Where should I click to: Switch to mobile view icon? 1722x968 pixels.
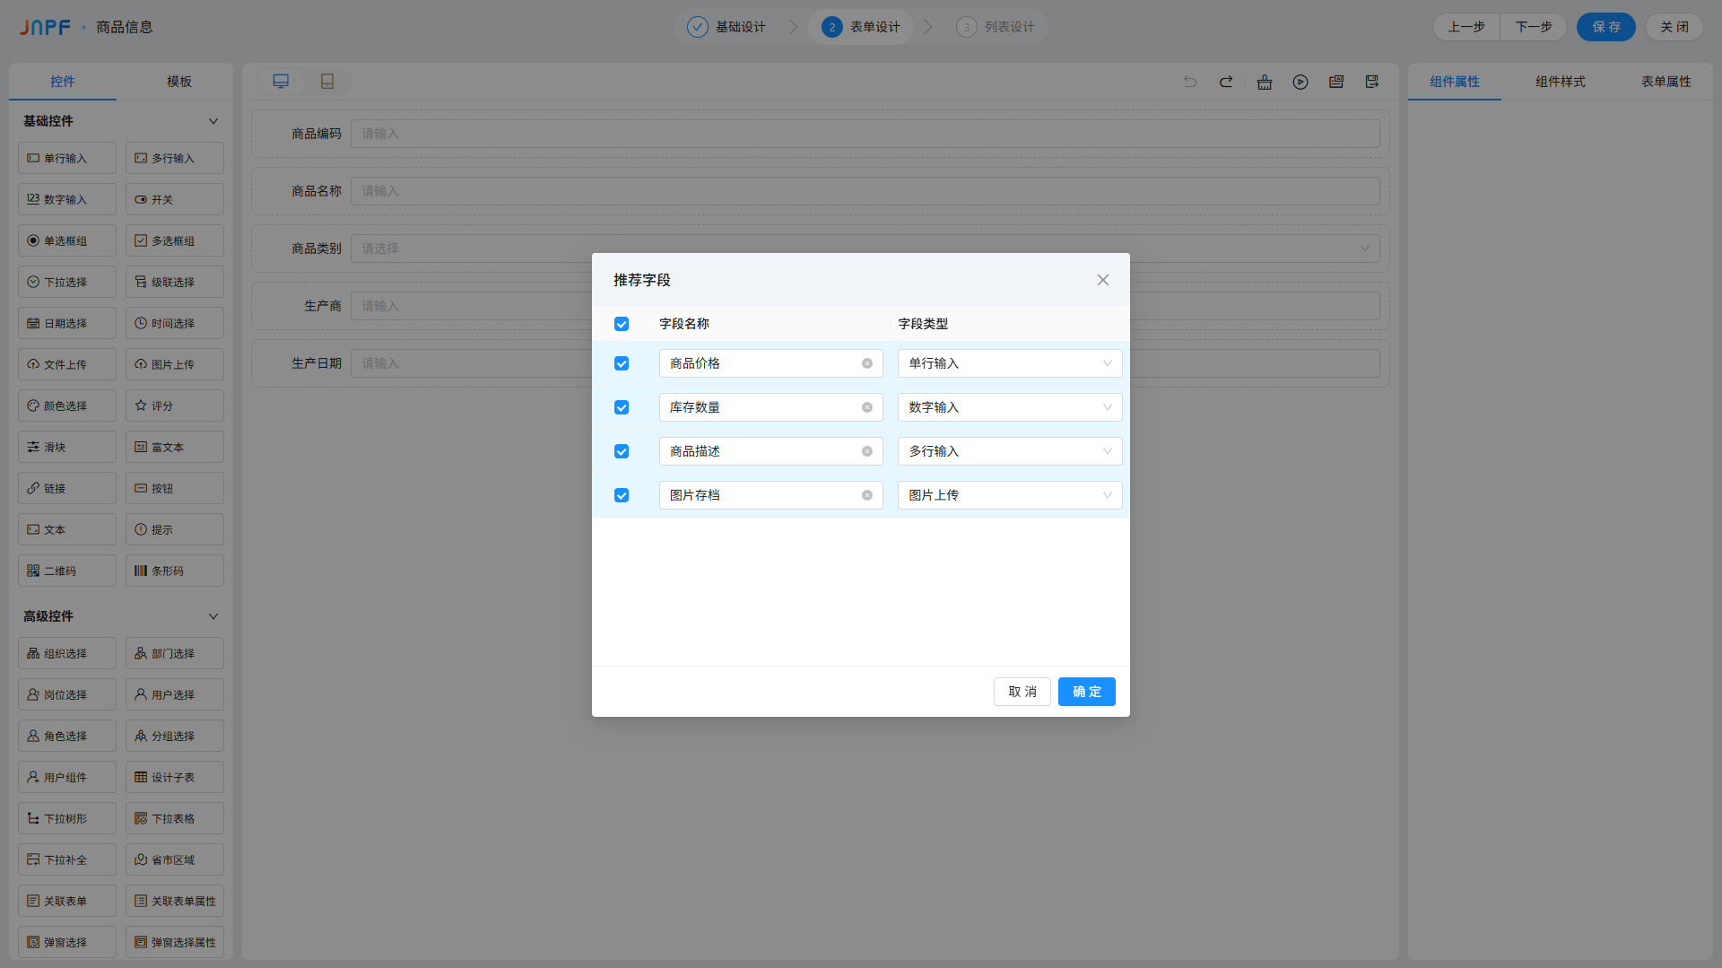pyautogui.click(x=327, y=82)
